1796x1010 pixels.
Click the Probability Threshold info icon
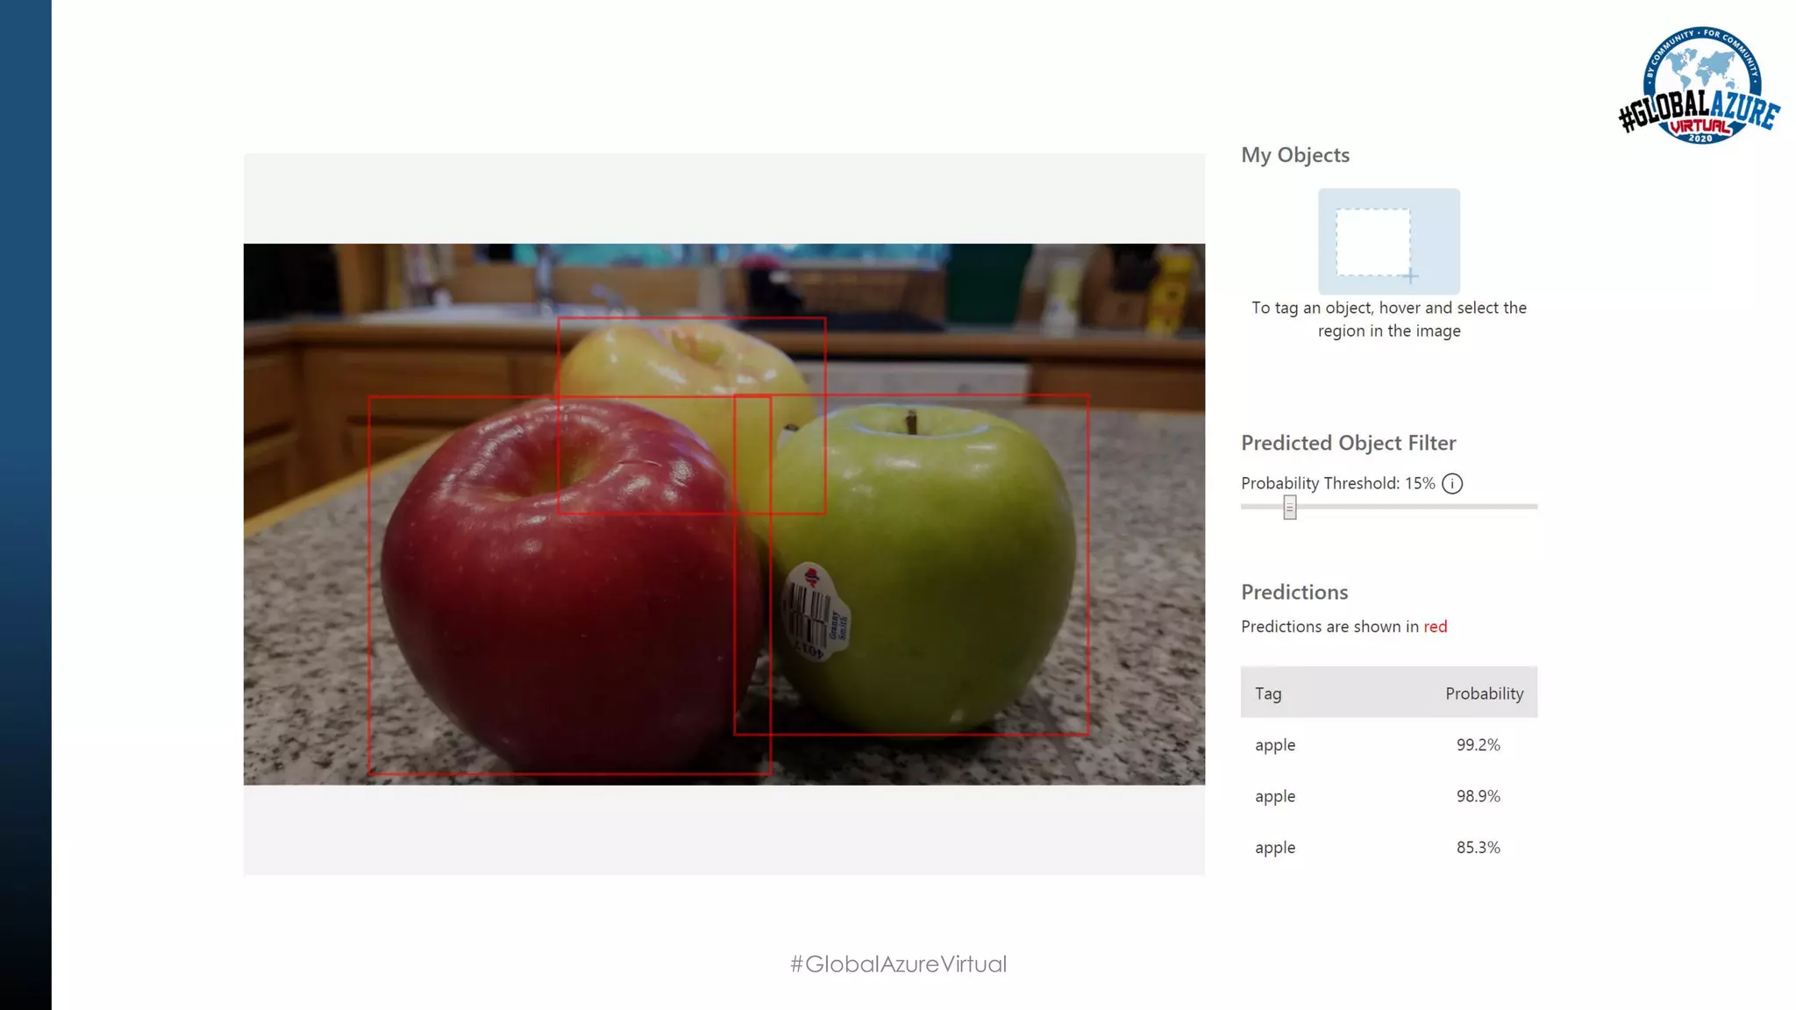click(1452, 484)
